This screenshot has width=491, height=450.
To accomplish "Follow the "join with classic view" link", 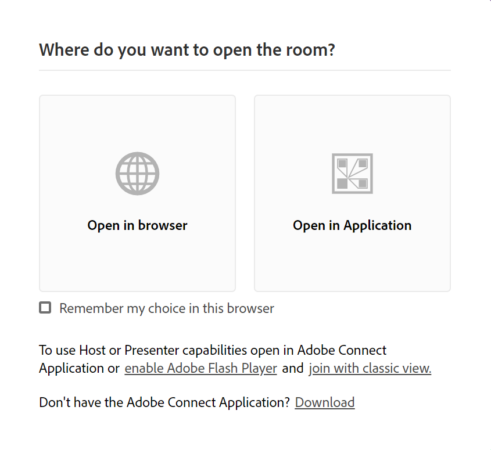I will (370, 368).
